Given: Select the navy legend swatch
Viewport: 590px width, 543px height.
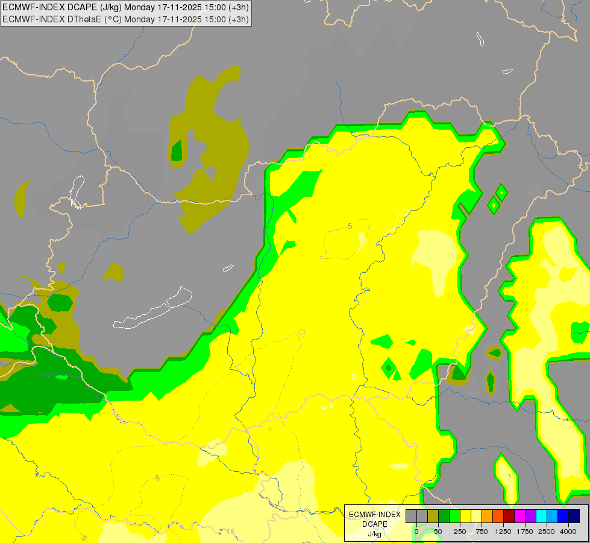Looking at the screenshot, I should (574, 516).
